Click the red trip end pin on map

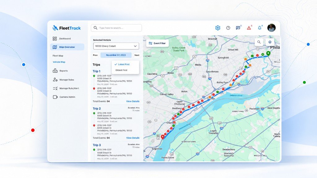click(x=163, y=137)
